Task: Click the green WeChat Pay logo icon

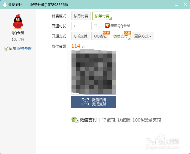Action: (75, 120)
